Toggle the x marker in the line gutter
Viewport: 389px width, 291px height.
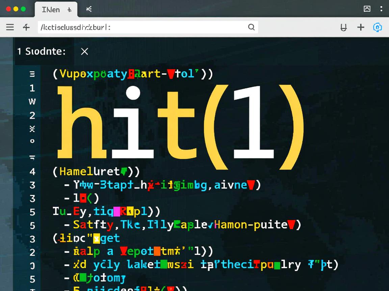tap(32, 129)
